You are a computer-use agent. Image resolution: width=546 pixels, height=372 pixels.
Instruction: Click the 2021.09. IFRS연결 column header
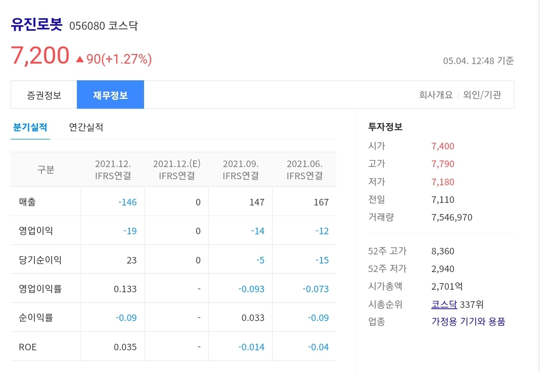(241, 170)
